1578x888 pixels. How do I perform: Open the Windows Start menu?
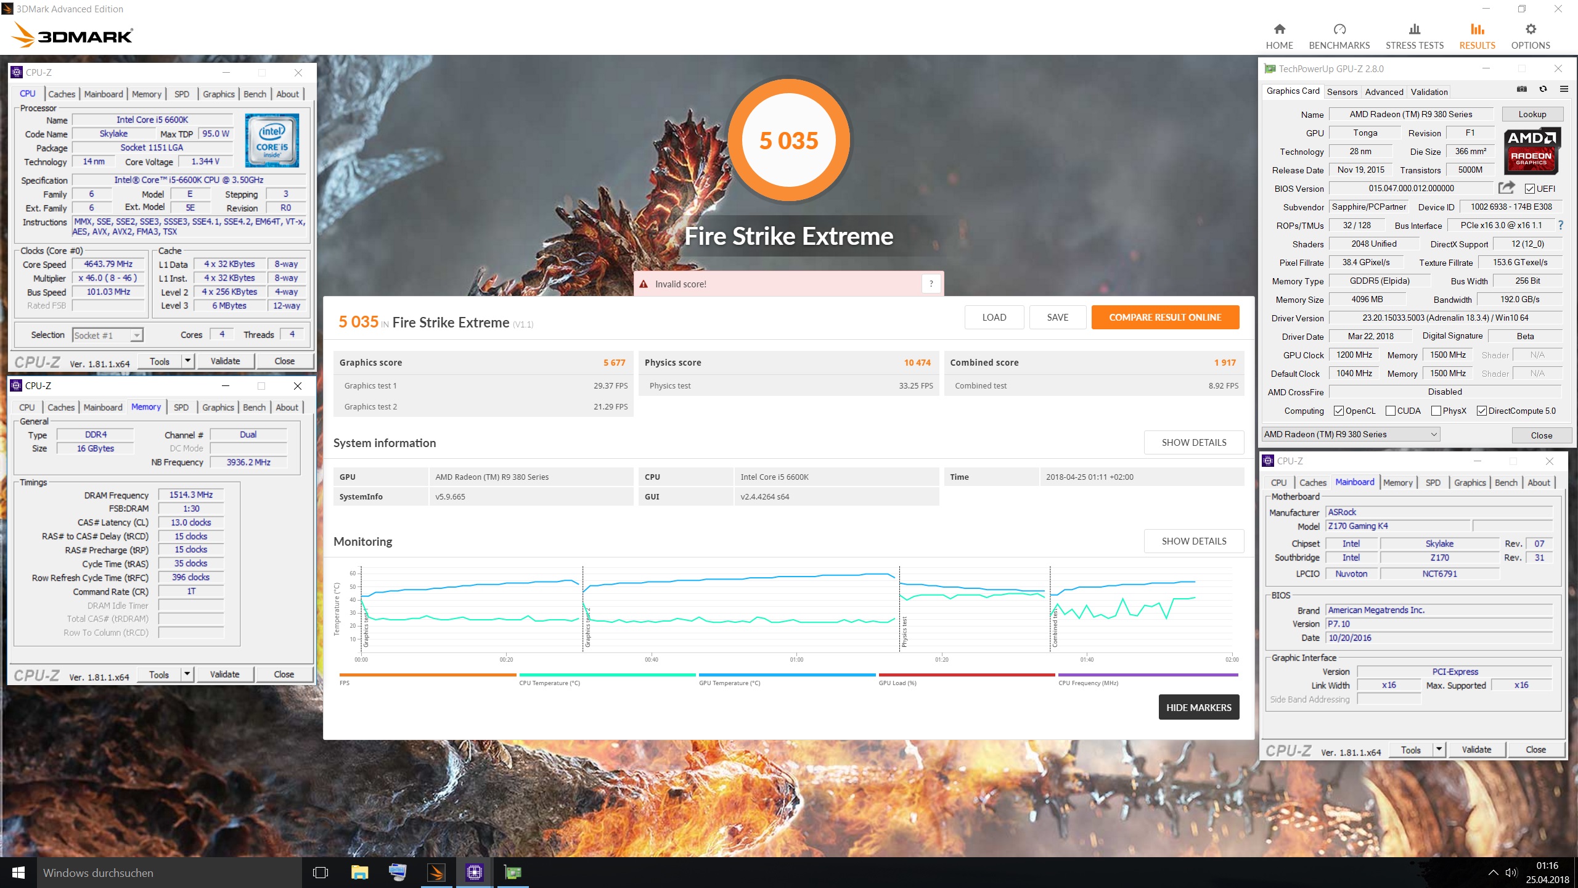(x=18, y=873)
